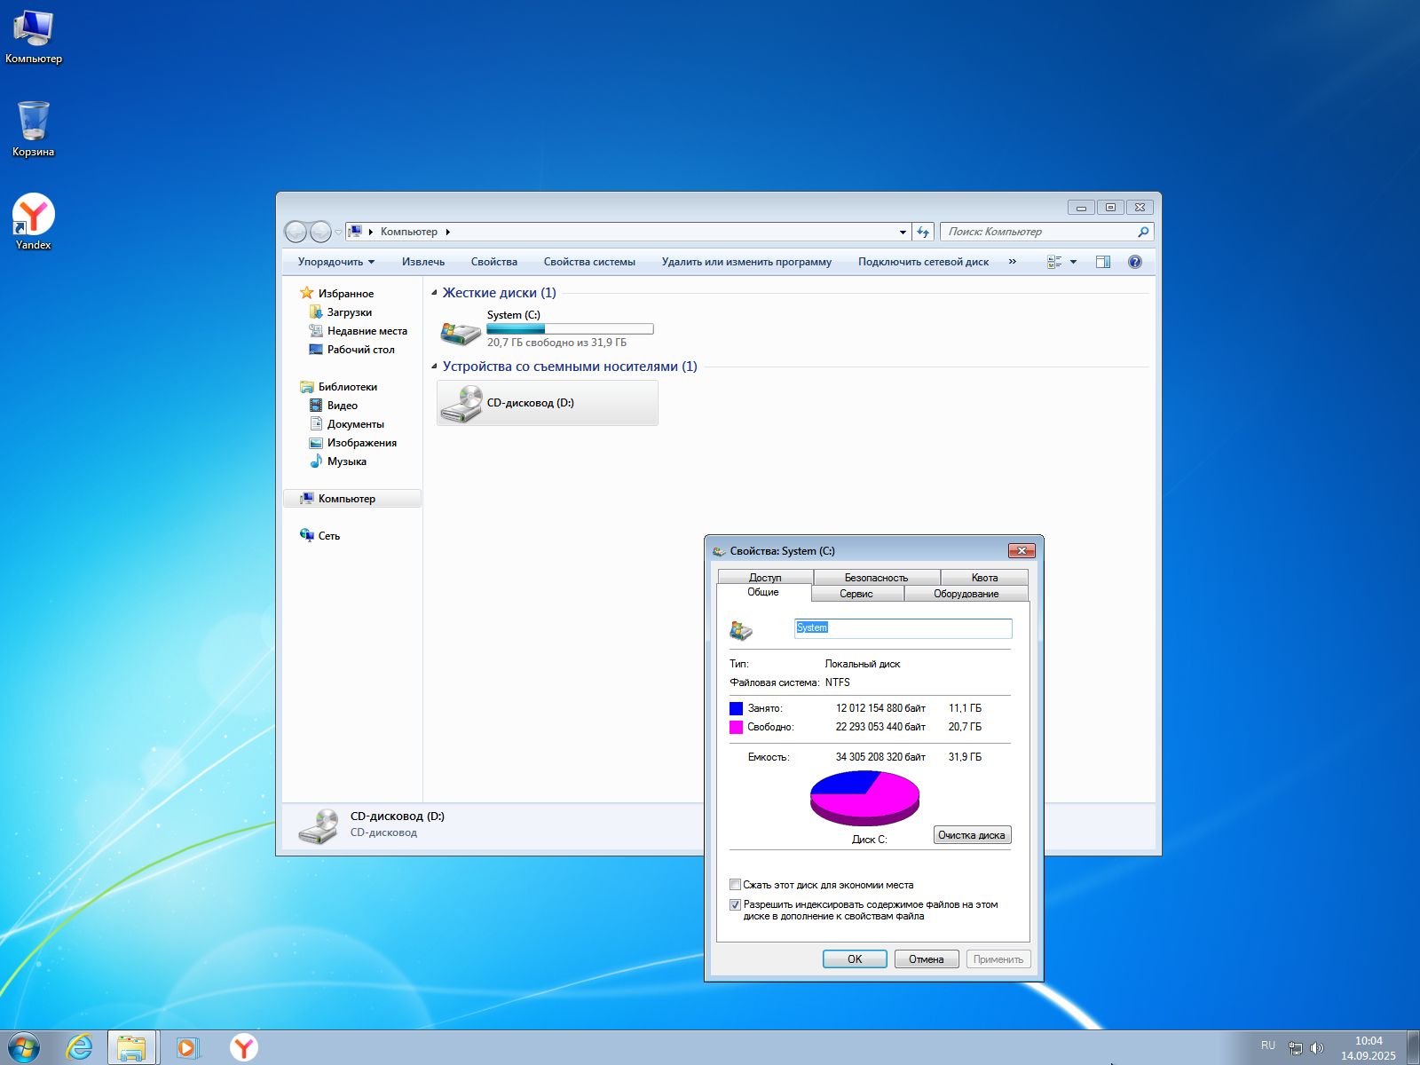Collapse the Жесткие диски group
This screenshot has height=1065, width=1420.
tap(434, 293)
